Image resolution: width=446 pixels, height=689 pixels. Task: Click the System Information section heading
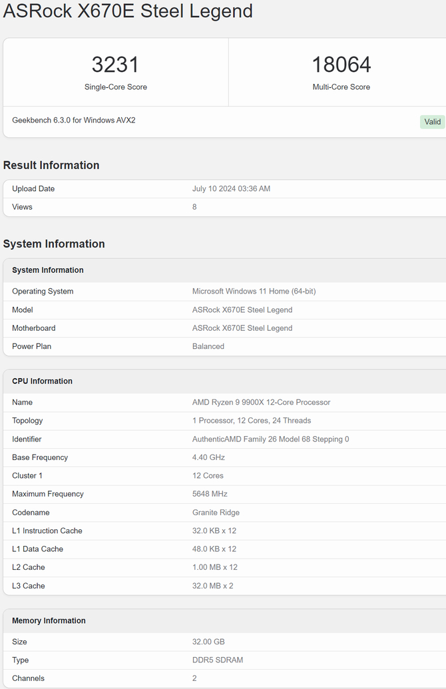point(54,244)
